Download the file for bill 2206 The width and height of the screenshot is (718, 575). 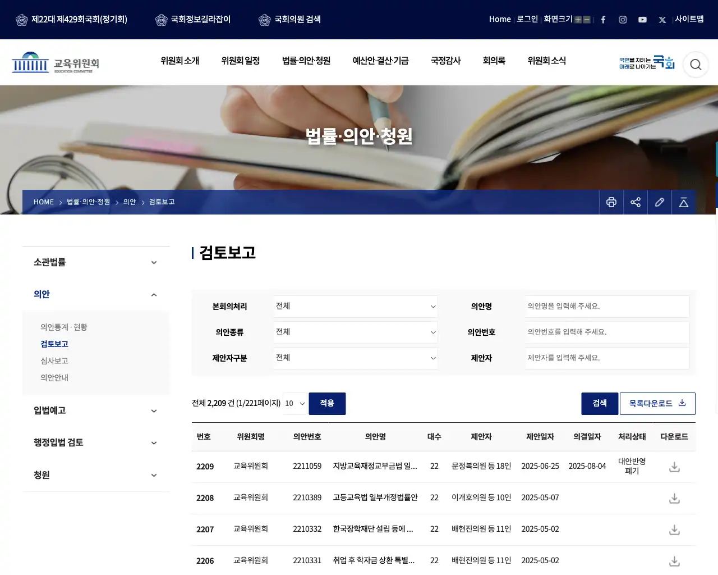(674, 561)
